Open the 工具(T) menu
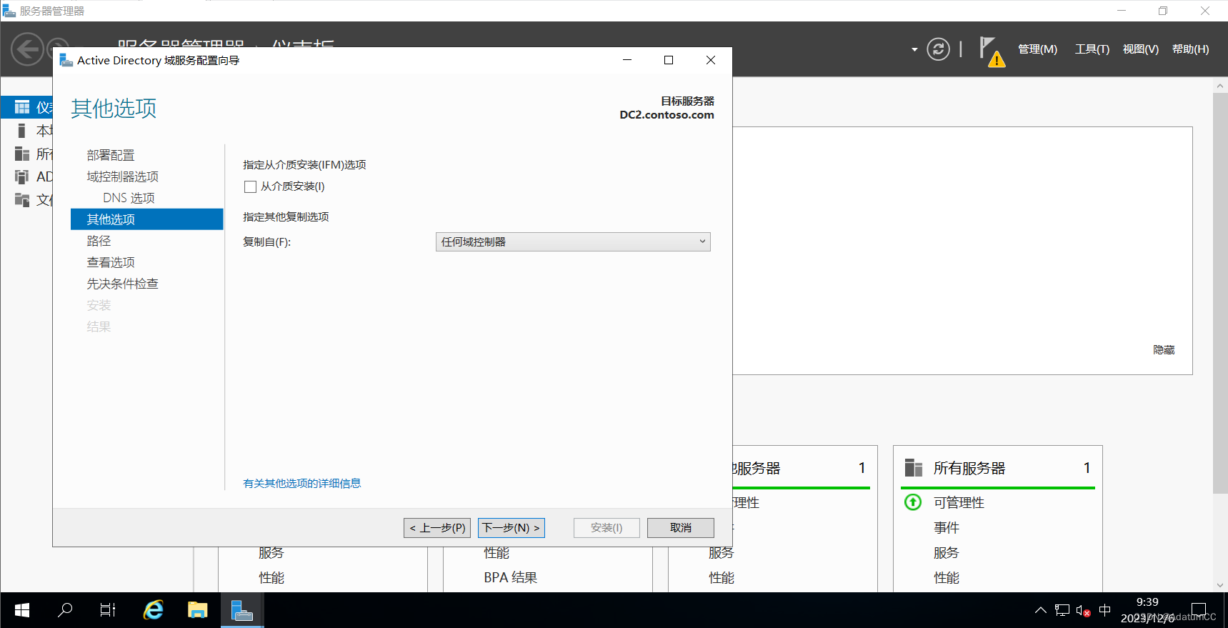Viewport: 1228px width, 628px height. coord(1092,49)
